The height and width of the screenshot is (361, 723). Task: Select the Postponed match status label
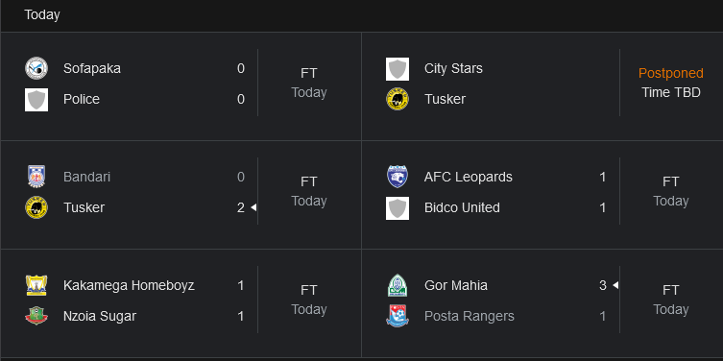(671, 73)
